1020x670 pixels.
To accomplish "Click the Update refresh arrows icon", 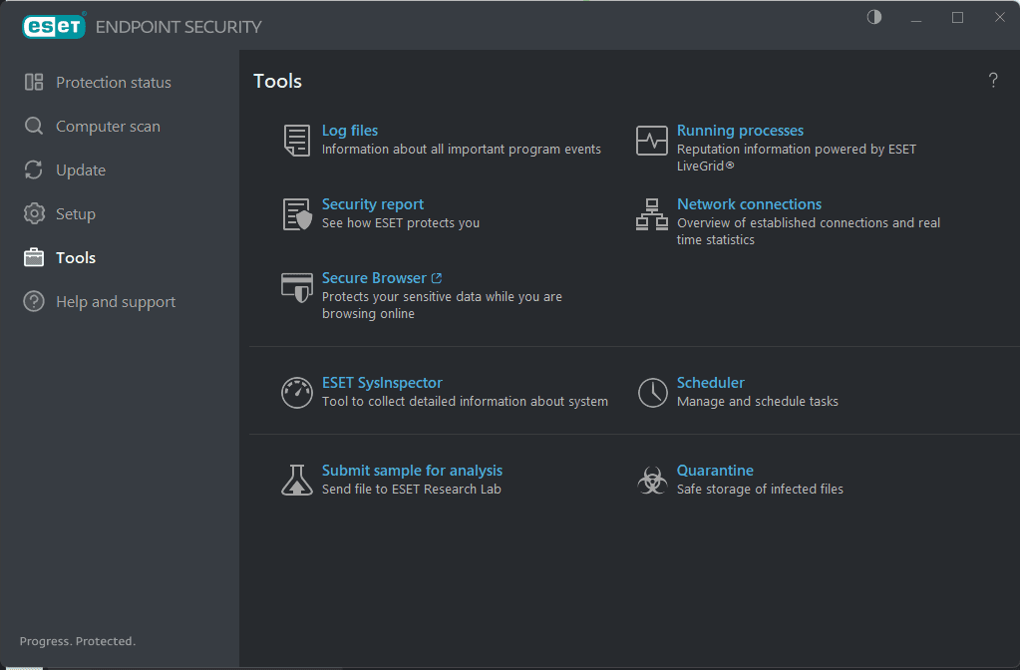I will (x=34, y=169).
